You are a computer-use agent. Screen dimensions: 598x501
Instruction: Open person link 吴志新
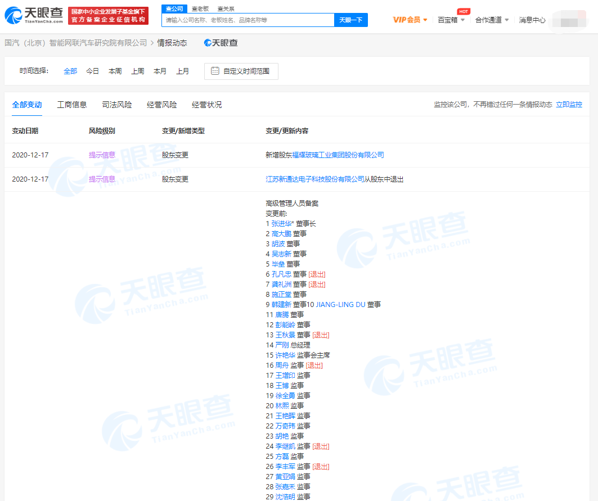[281, 254]
